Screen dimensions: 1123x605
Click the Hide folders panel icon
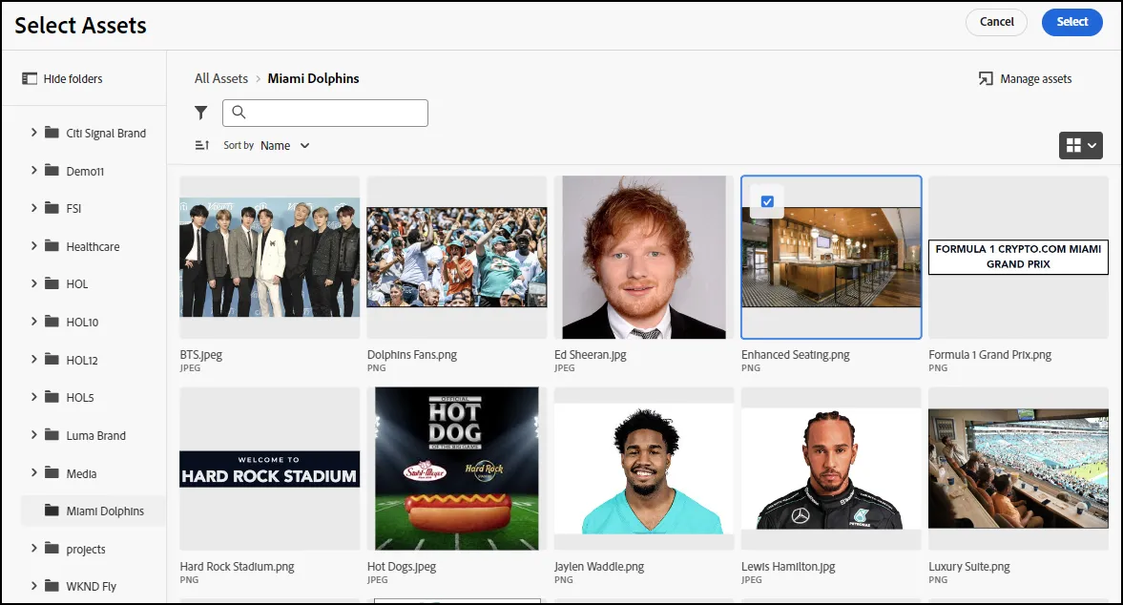30,79
